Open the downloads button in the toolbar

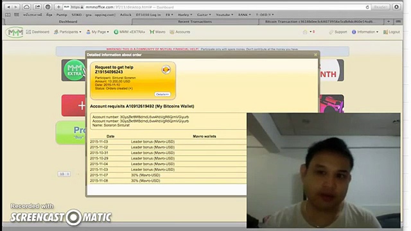(x=396, y=7)
